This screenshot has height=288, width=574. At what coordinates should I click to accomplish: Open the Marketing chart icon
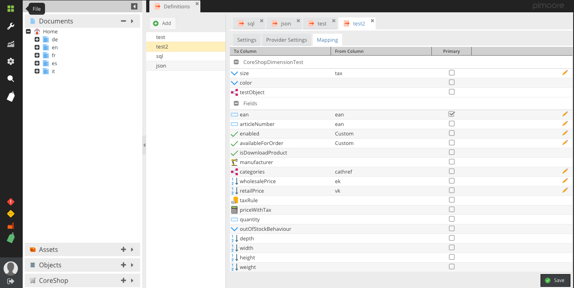[x=11, y=44]
